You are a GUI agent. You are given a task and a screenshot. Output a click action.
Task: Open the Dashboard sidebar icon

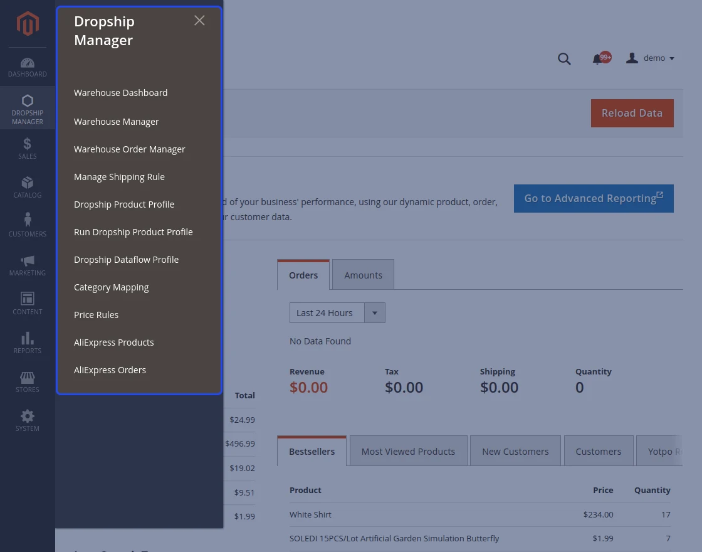[x=28, y=63]
